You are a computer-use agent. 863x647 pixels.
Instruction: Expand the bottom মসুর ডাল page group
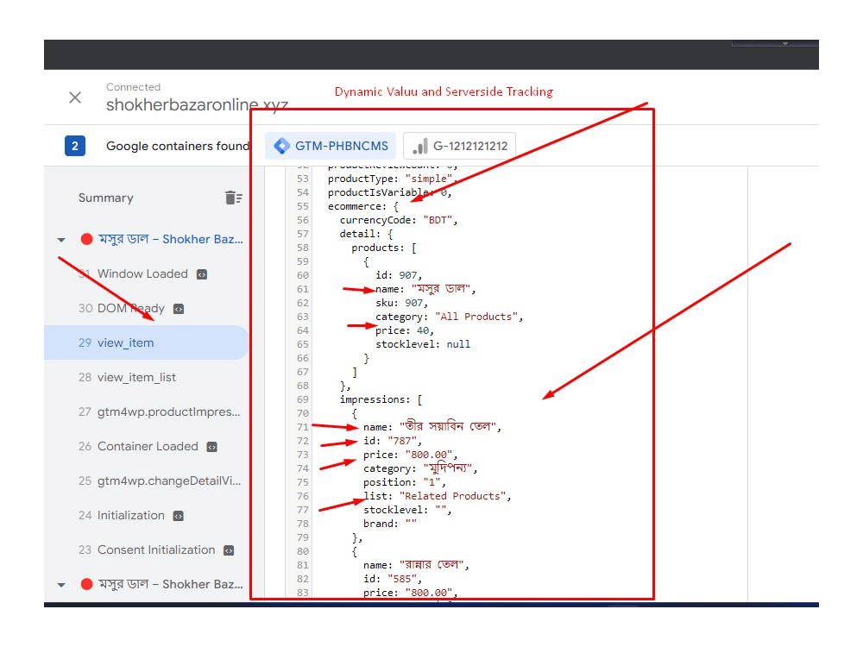(60, 584)
